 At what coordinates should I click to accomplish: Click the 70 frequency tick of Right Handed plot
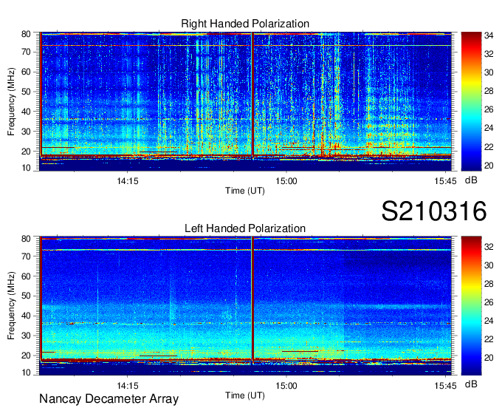point(26,52)
